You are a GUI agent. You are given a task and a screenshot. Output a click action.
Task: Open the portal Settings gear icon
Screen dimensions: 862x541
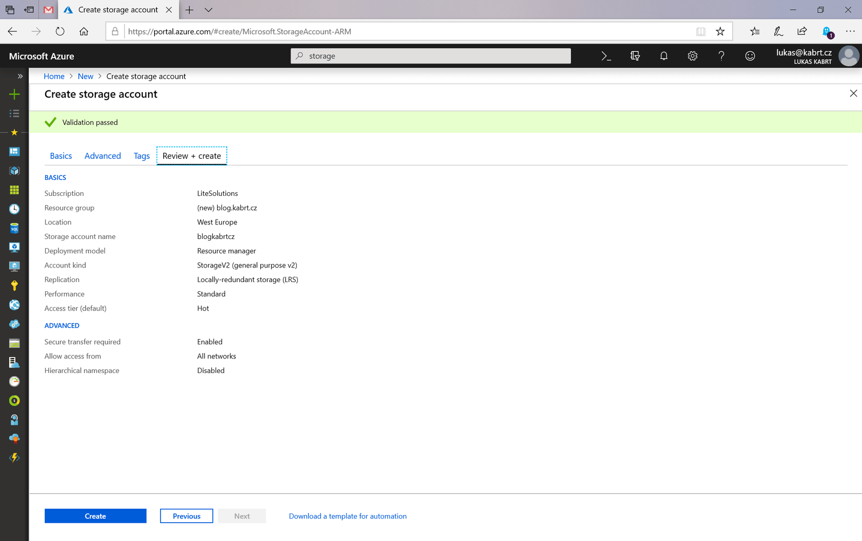click(x=693, y=56)
